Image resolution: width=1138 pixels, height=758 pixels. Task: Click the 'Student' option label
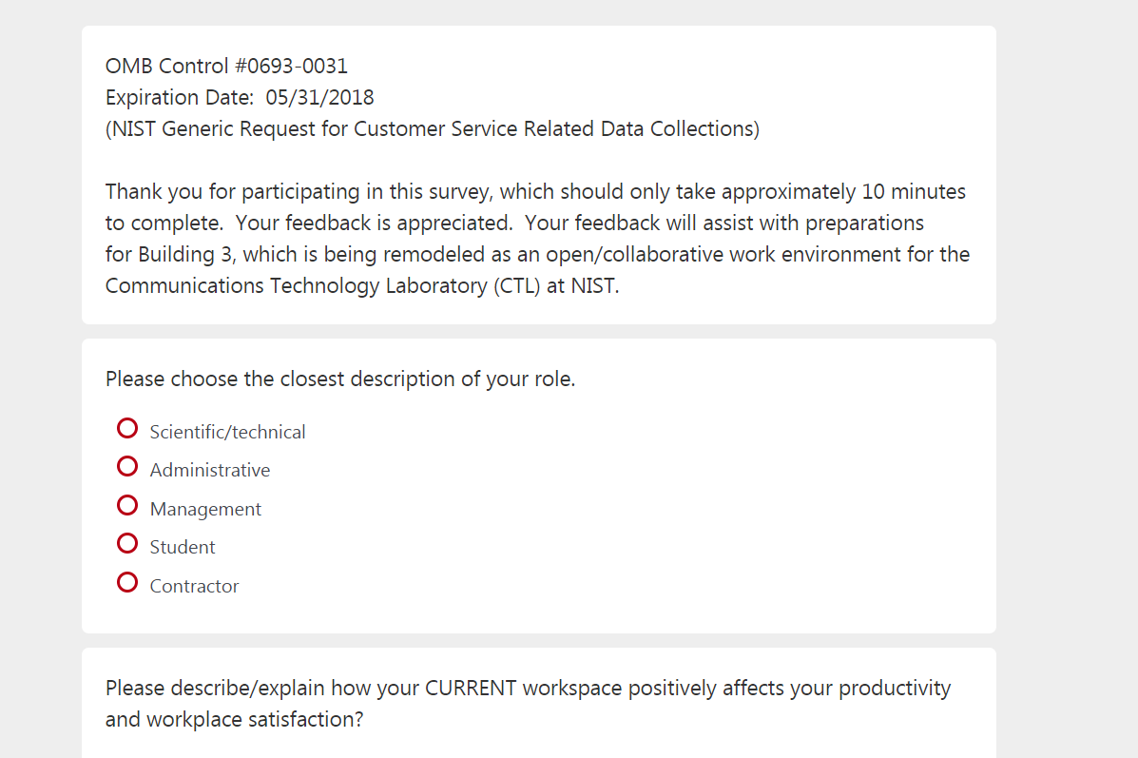pyautogui.click(x=183, y=547)
